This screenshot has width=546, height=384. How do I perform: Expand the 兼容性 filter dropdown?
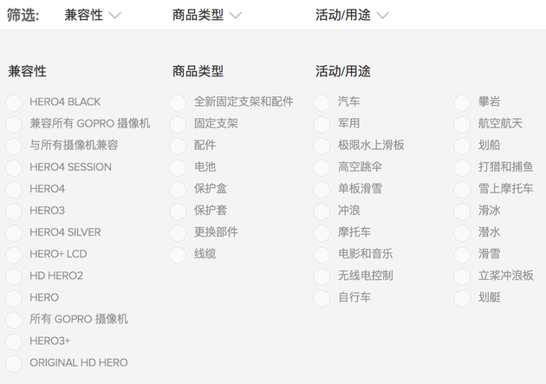tap(93, 15)
